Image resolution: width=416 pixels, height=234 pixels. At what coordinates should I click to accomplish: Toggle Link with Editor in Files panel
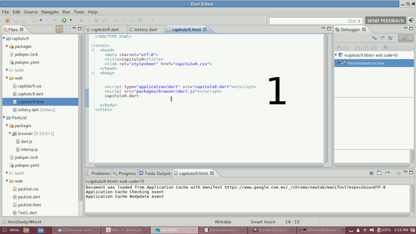[59, 29]
